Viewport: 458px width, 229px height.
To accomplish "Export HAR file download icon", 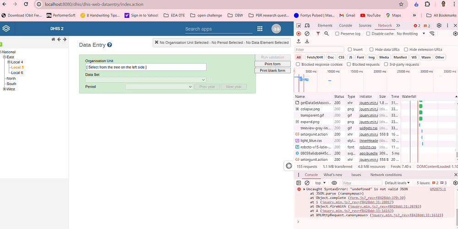I will tap(307, 42).
